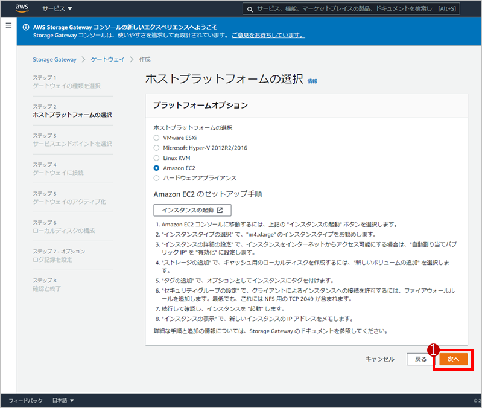The width and height of the screenshot is (482, 408).
Task: Select the VMware ESXi radio button
Action: (x=156, y=138)
